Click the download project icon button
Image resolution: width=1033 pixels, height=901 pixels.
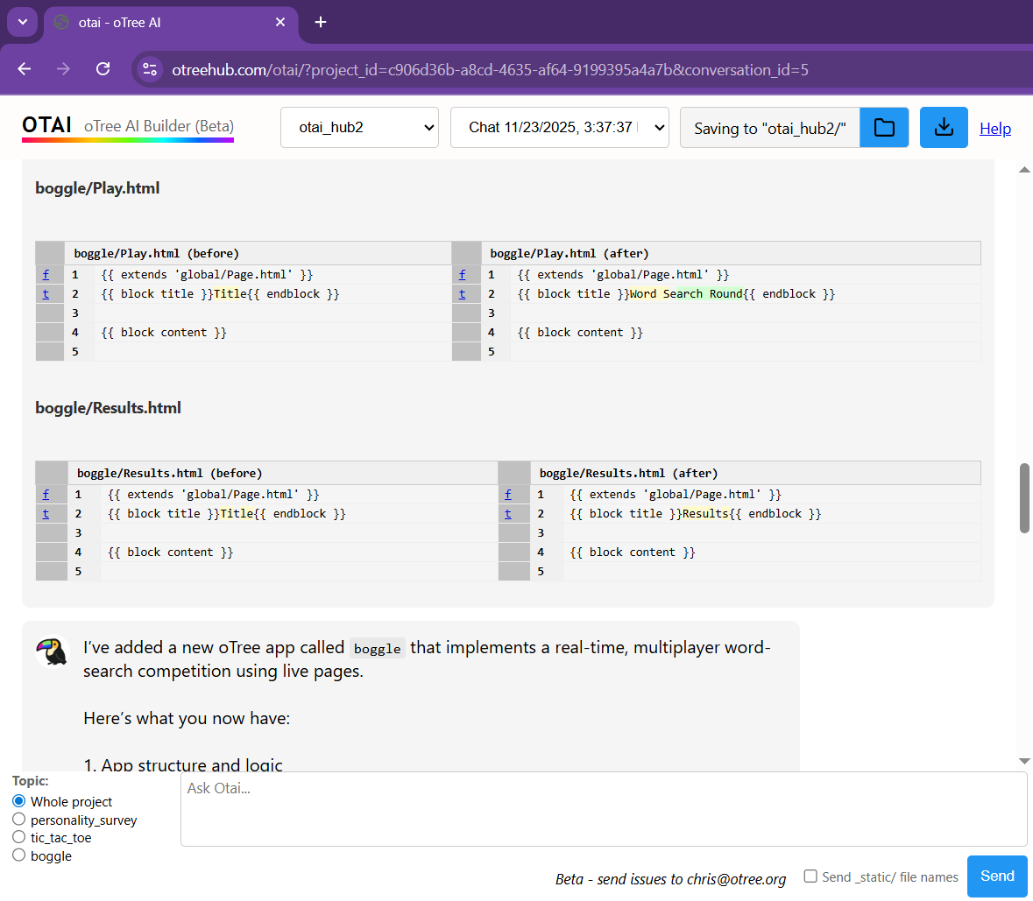944,128
